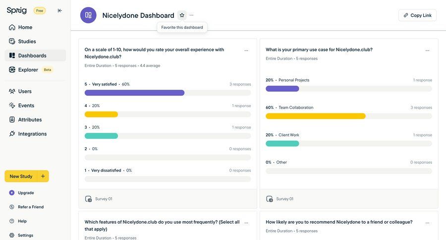Viewport: 446px width, 240px height.
Task: Click the Upgrade icon in the sidebar
Action: pyautogui.click(x=12, y=193)
